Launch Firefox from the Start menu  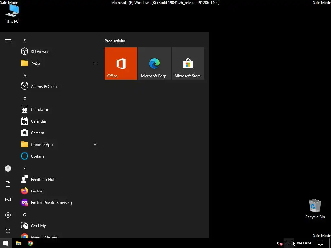click(x=59, y=191)
